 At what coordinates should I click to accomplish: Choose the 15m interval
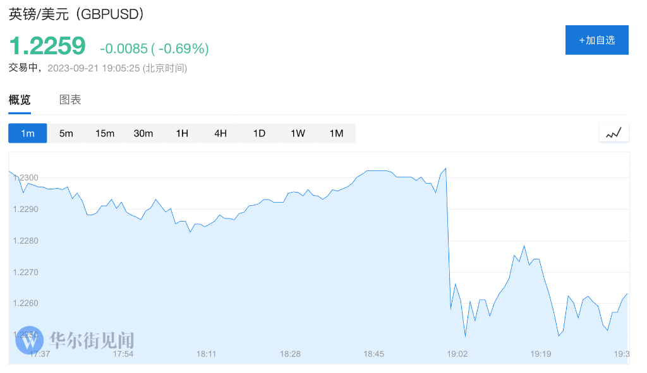coord(105,133)
